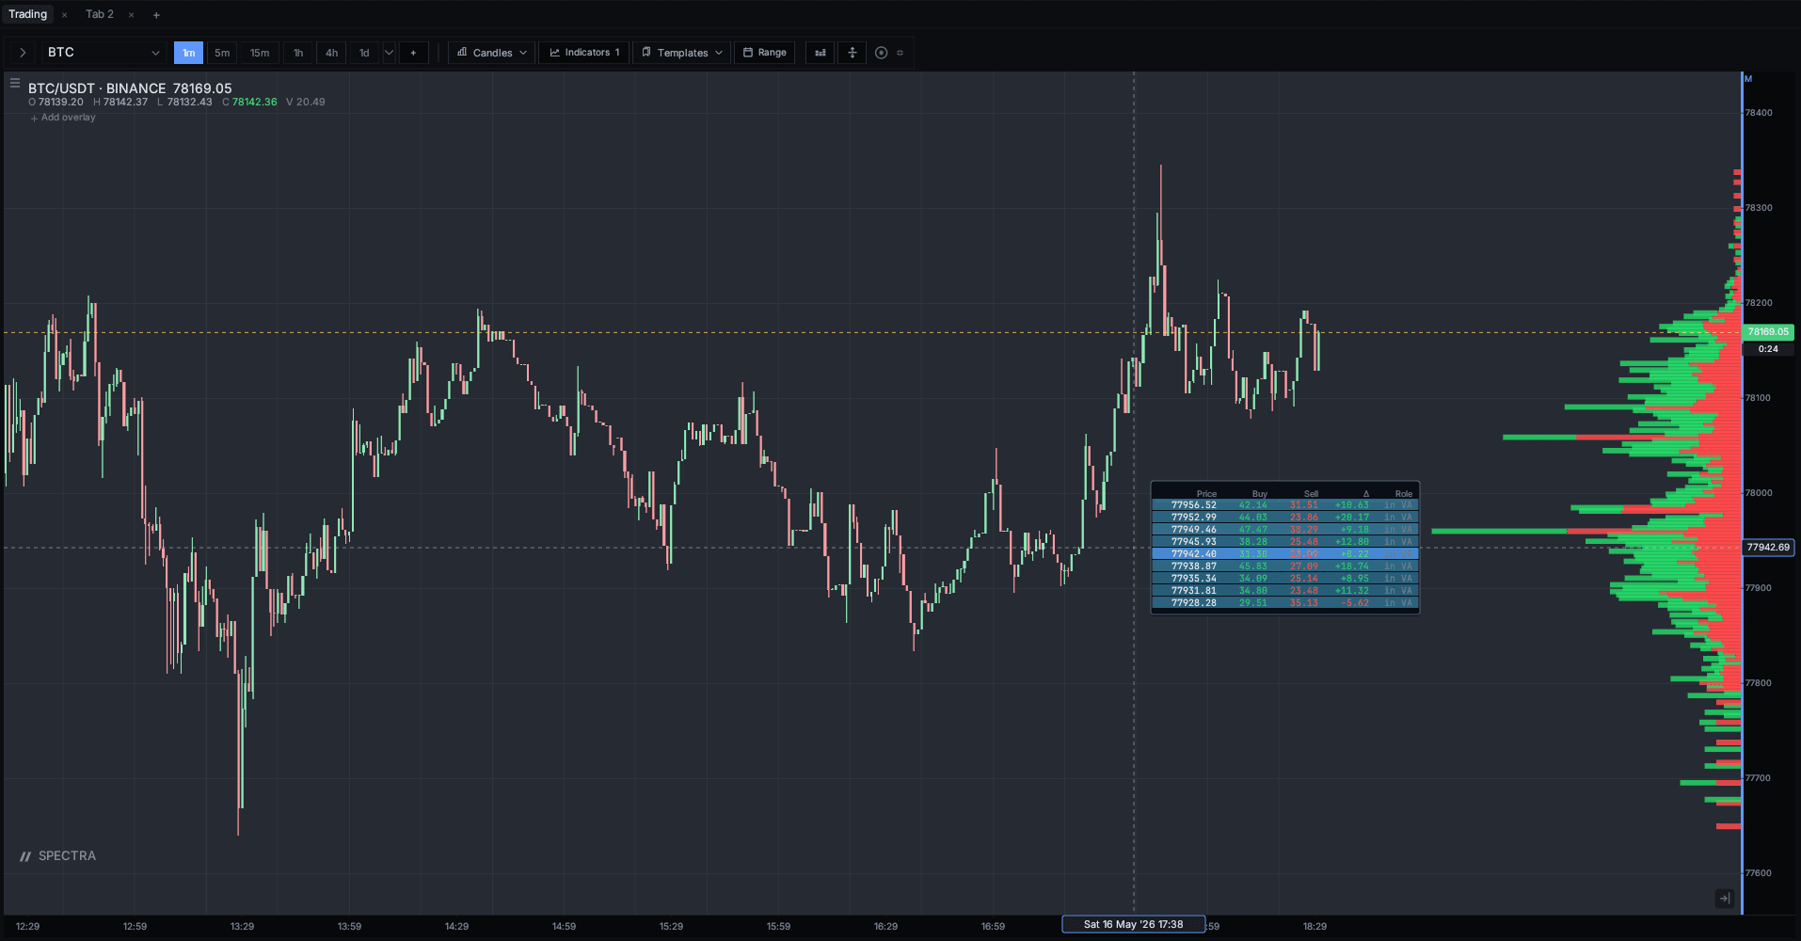
Task: Click the Δ delta column header
Action: click(x=1365, y=494)
